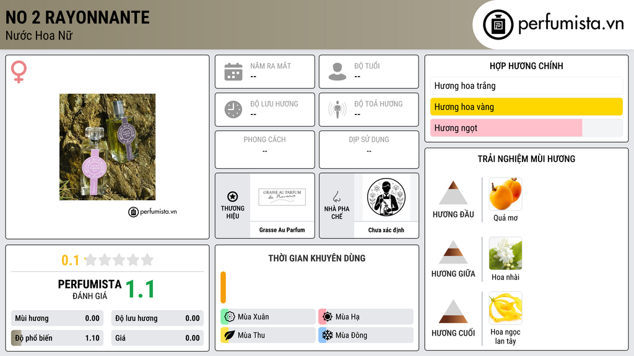Open the No 2 Rayonnante bottle photo

(107, 147)
